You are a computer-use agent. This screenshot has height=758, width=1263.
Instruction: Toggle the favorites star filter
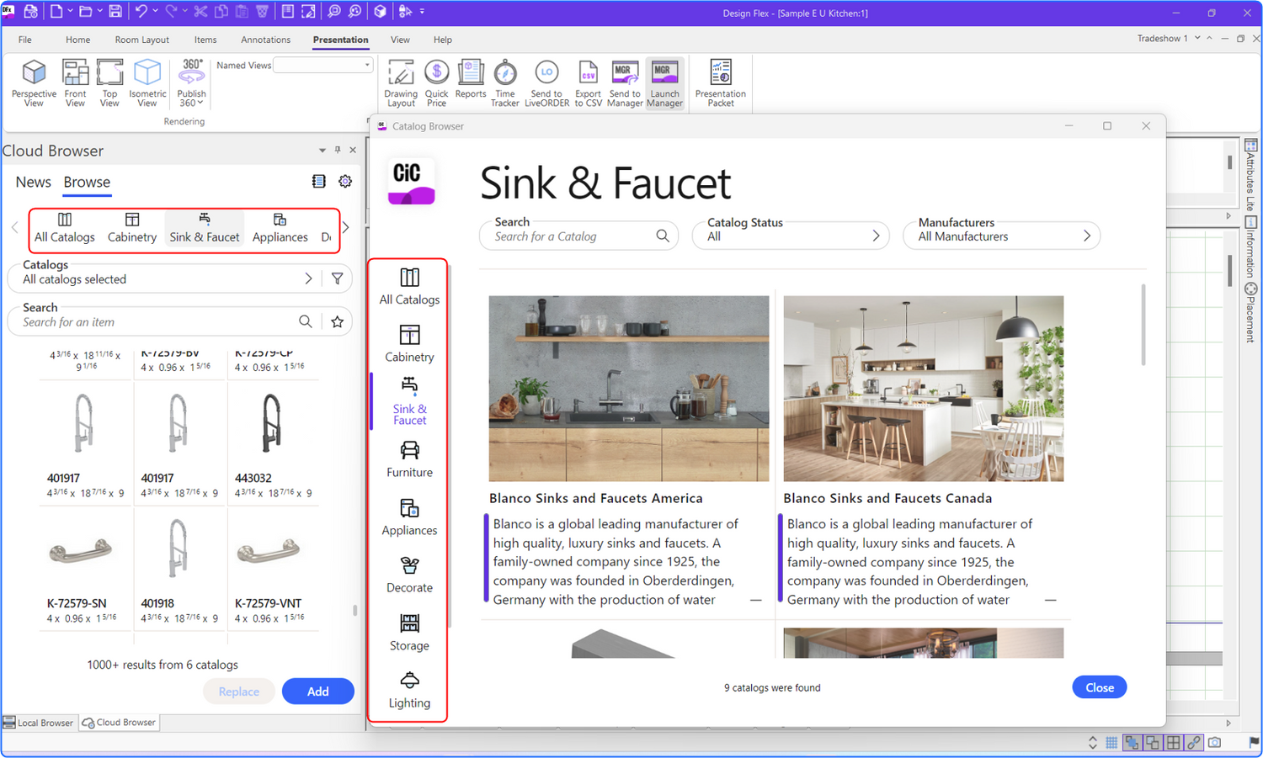click(337, 321)
